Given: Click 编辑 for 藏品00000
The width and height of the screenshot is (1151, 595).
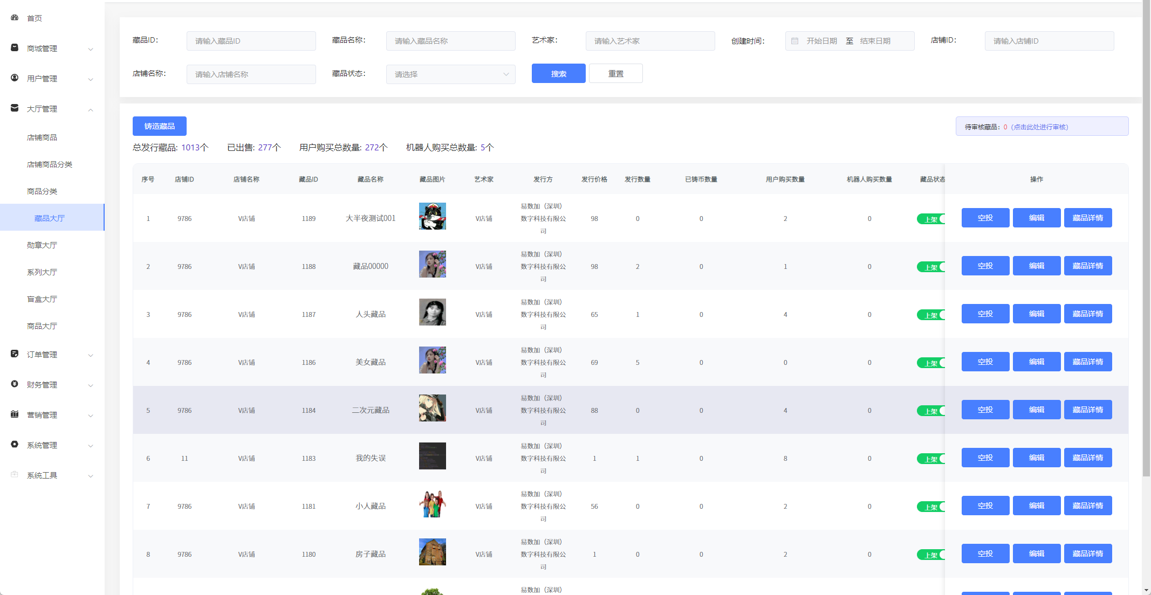Looking at the screenshot, I should [x=1037, y=266].
